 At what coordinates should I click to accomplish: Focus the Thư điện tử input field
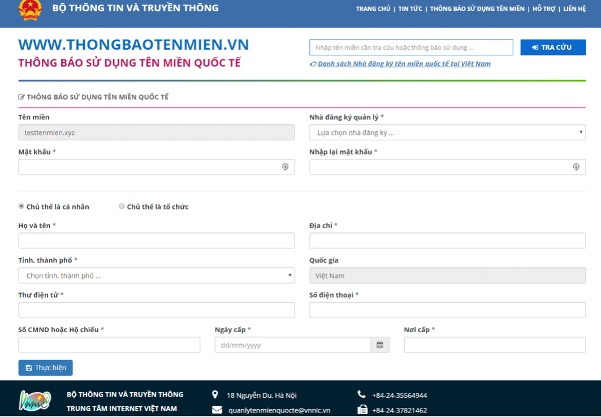[x=157, y=310]
